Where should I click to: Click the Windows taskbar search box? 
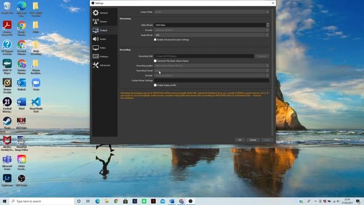42,201
